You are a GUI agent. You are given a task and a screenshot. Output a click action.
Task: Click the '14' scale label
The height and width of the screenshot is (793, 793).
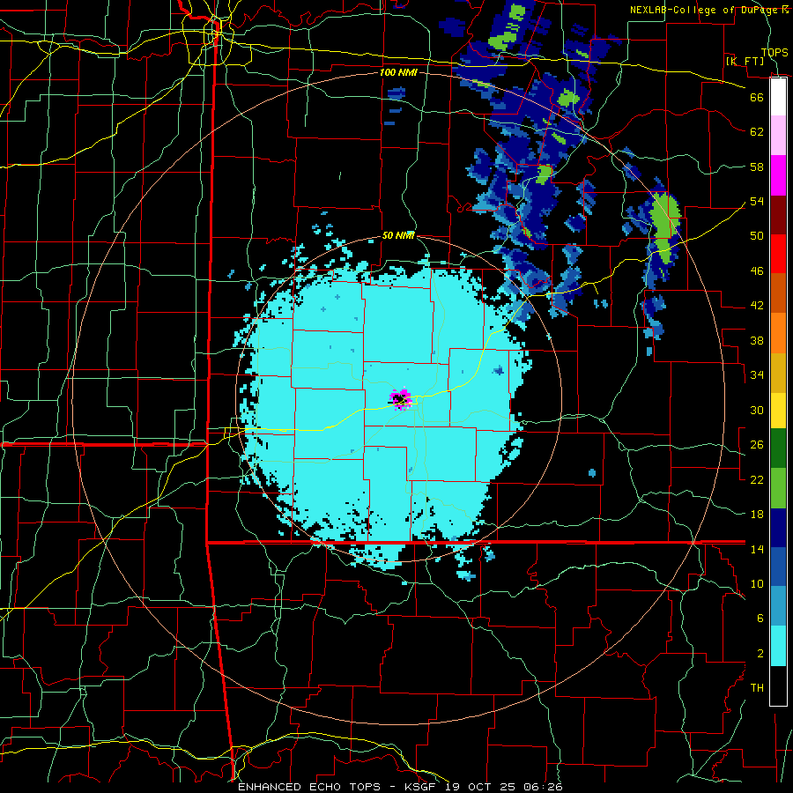click(x=757, y=549)
